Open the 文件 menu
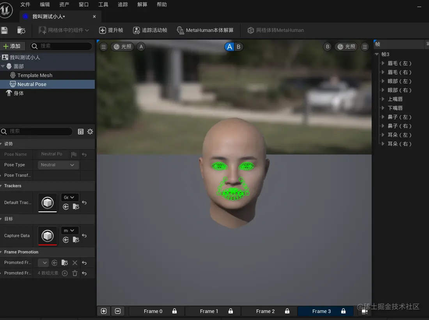 (x=25, y=5)
